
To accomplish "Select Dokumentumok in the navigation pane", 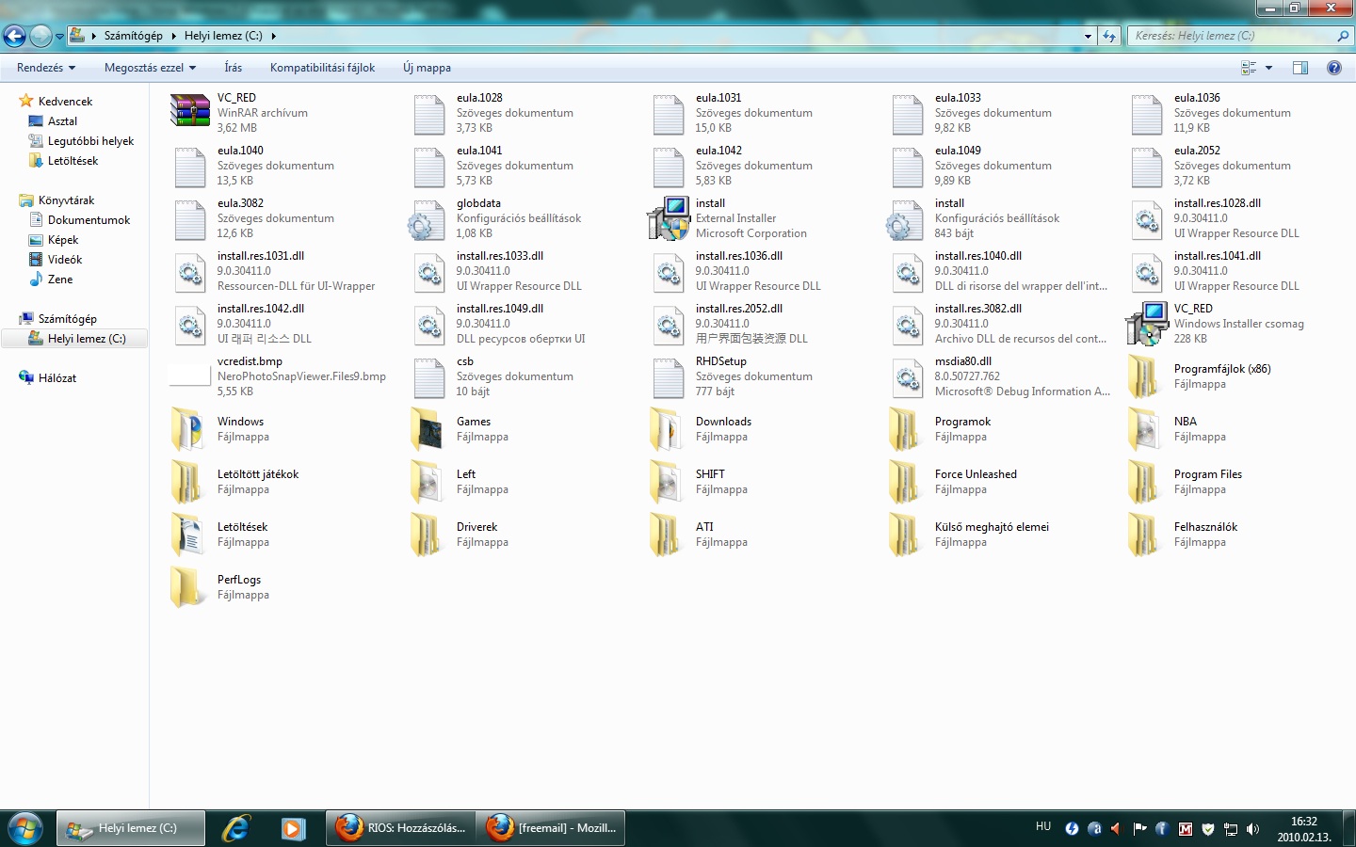I will tap(89, 220).
